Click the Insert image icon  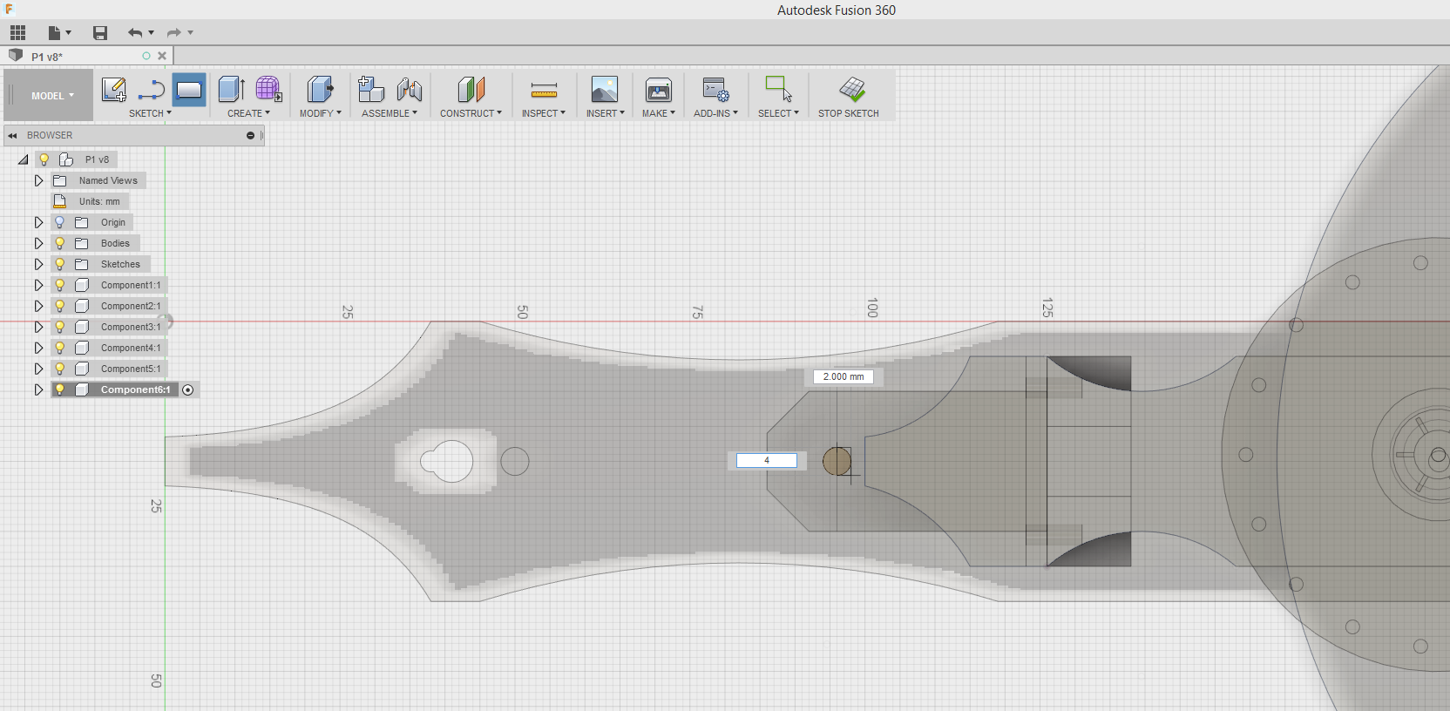[605, 89]
